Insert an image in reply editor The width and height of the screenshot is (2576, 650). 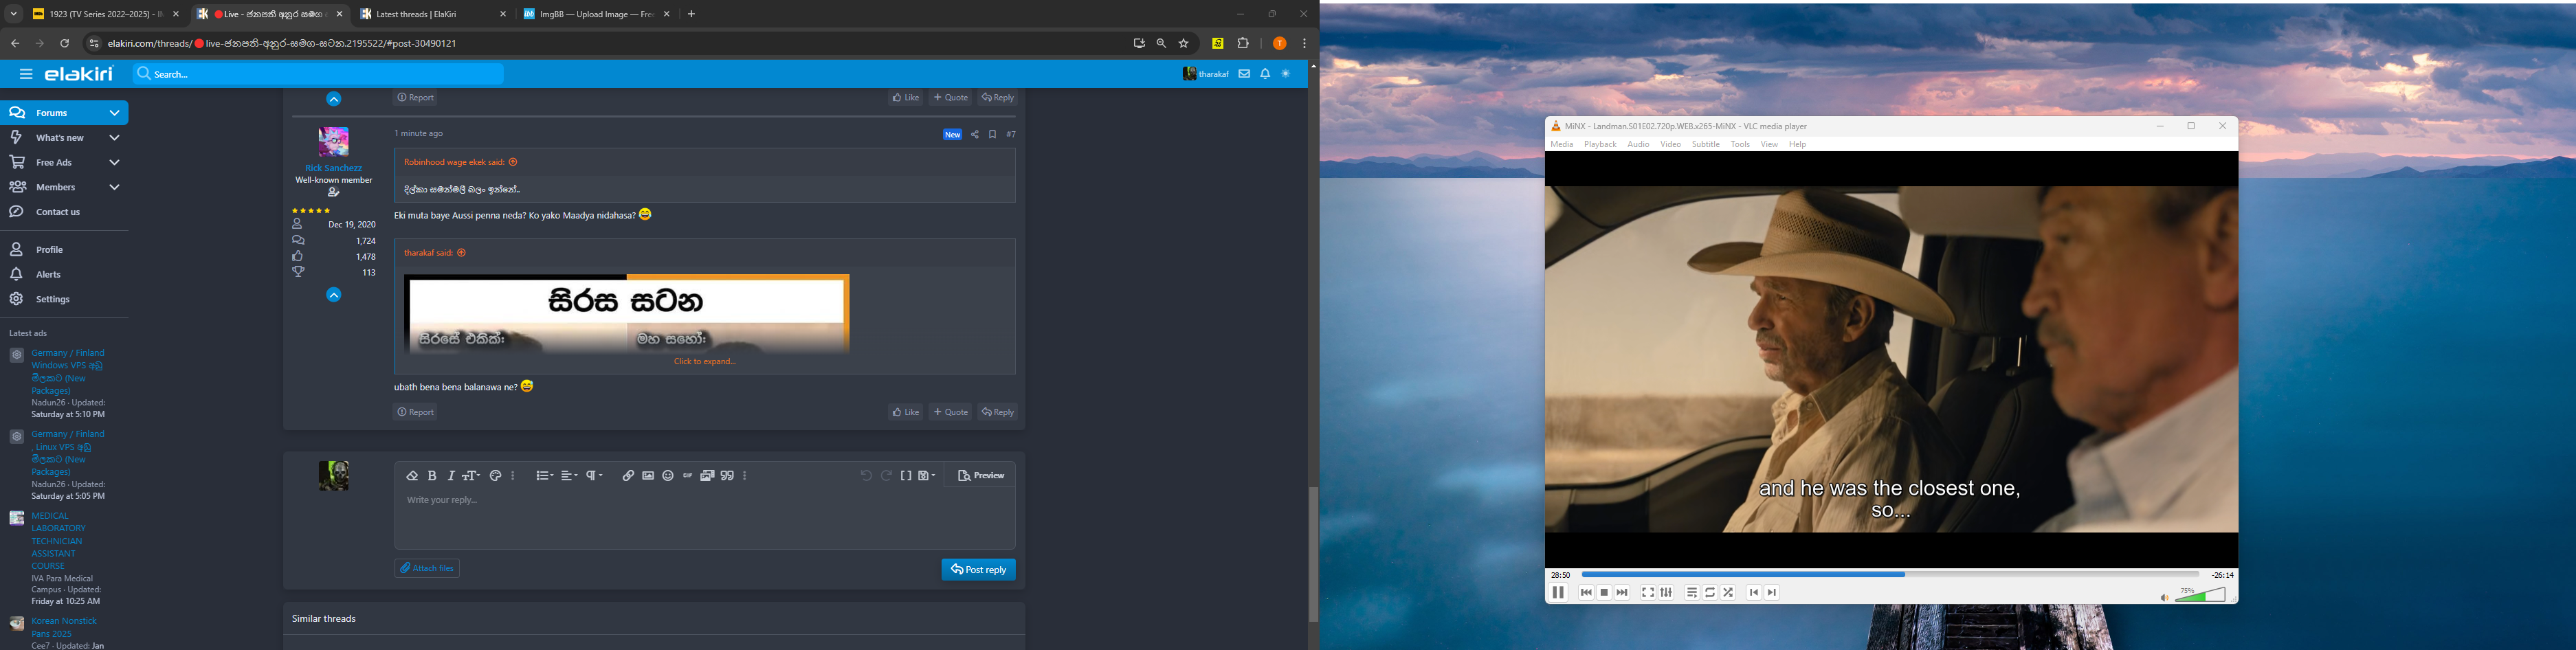coord(648,476)
